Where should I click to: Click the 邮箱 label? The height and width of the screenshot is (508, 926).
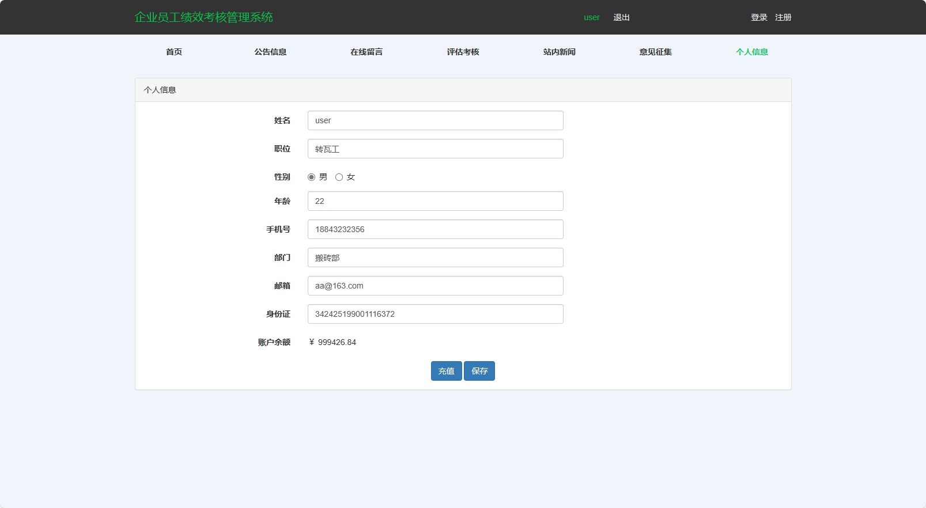[x=282, y=286]
